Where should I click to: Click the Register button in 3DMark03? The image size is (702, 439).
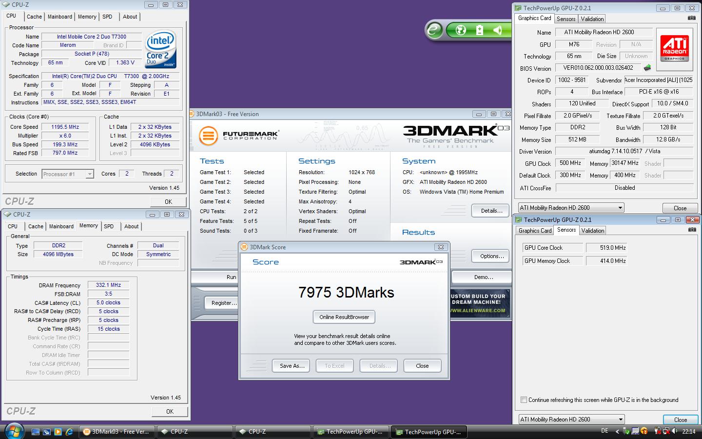[222, 303]
